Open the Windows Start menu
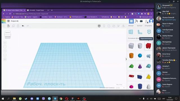This screenshot has width=180, height=101. (x=3, y=98)
